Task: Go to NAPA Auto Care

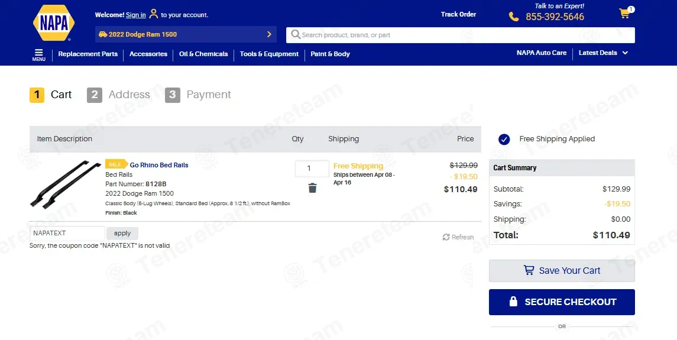Action: [x=542, y=53]
